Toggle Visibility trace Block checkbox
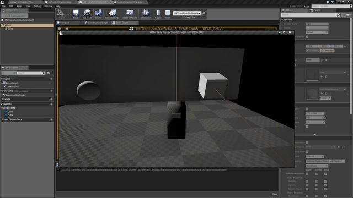The image size is (353, 198). pos(325,181)
